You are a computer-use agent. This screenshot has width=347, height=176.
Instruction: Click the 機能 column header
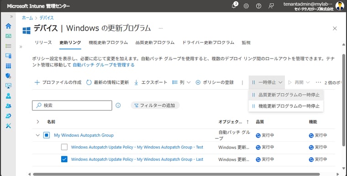click(x=313, y=122)
